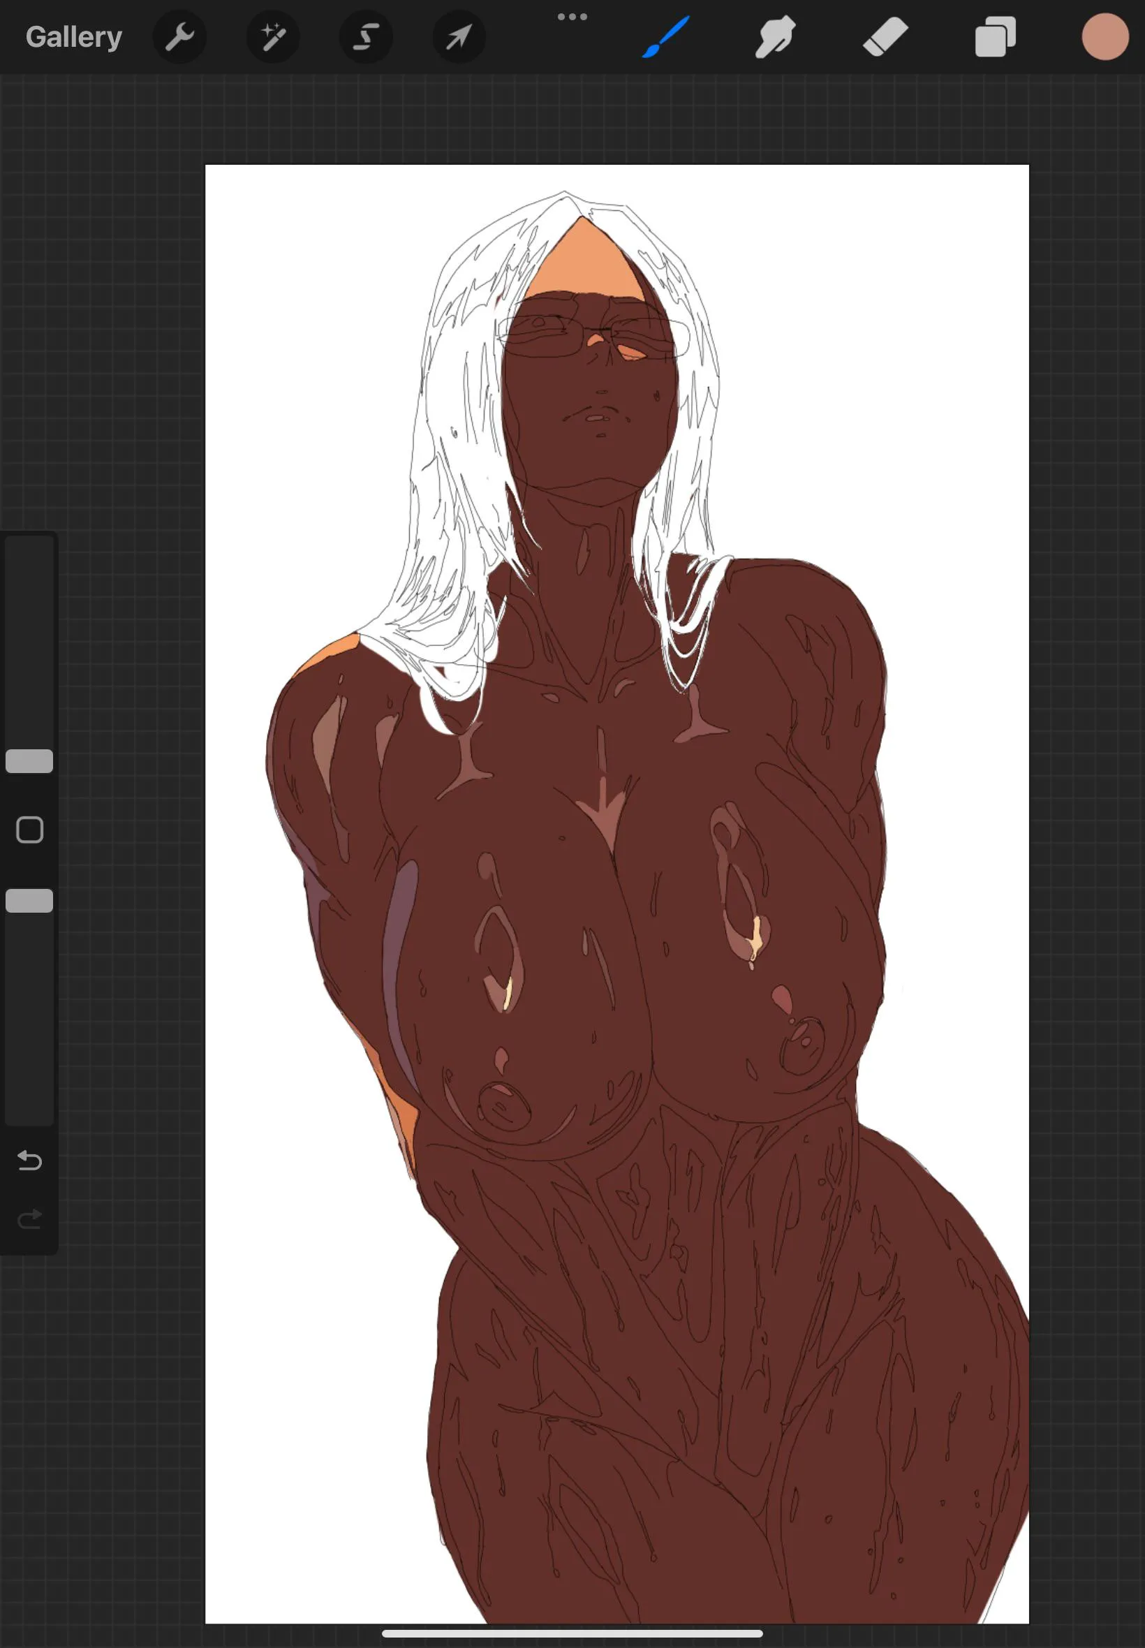Activate the Selections tool
This screenshot has height=1648, width=1145.
pyautogui.click(x=366, y=36)
